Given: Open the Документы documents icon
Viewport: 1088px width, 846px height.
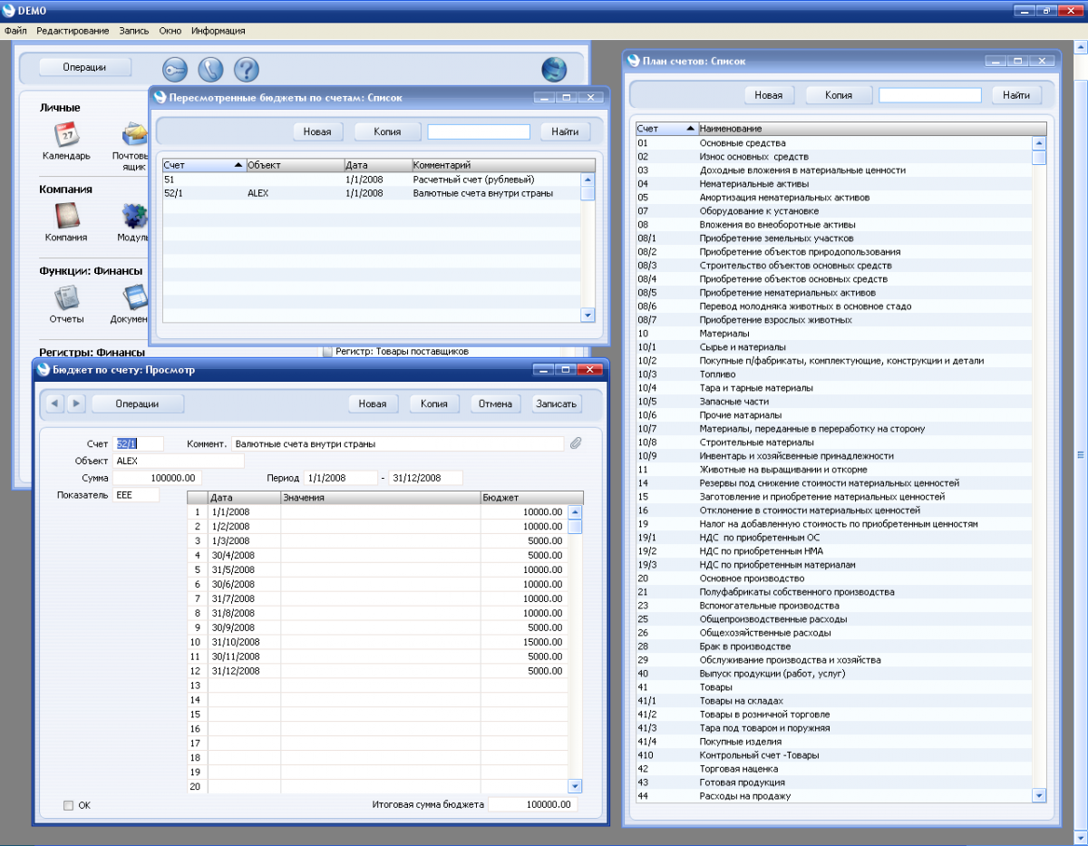Looking at the screenshot, I should pyautogui.click(x=135, y=298).
